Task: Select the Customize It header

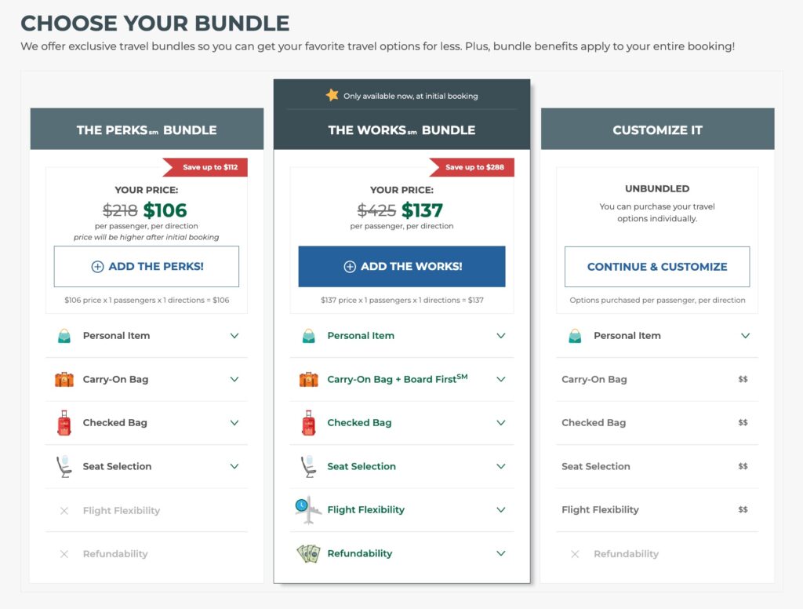Action: pos(657,130)
